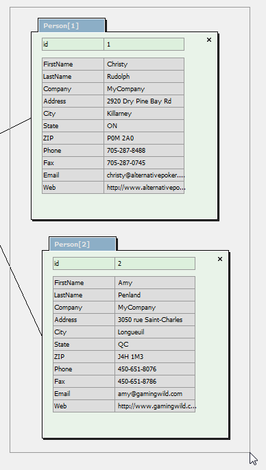Image resolution: width=266 pixels, height=470 pixels.
Task: Click the id value 1 field
Action: (x=144, y=45)
